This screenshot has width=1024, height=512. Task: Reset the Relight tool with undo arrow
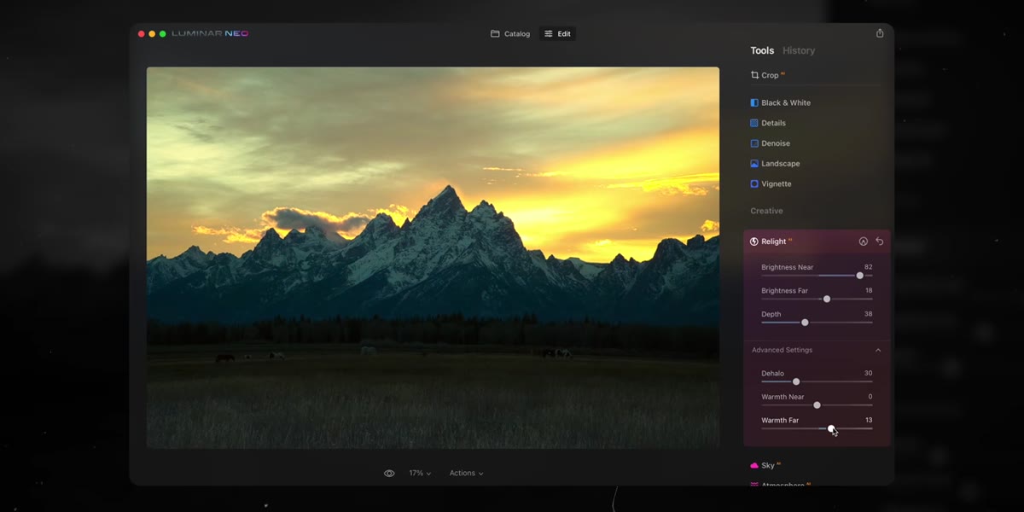(880, 241)
